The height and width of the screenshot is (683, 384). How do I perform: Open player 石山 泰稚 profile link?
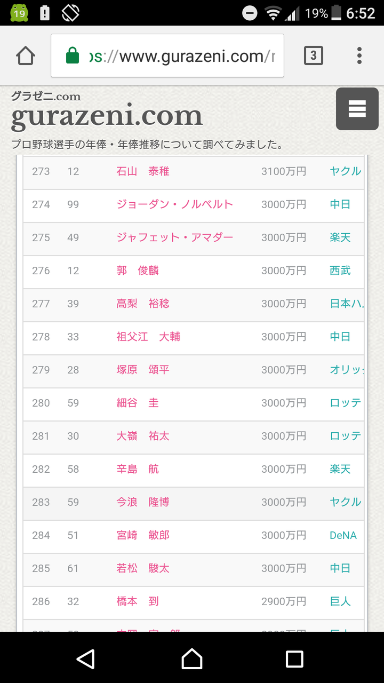coord(143,171)
